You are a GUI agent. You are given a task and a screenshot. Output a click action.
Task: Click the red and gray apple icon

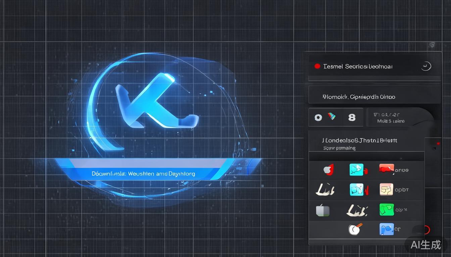pyautogui.click(x=328, y=170)
